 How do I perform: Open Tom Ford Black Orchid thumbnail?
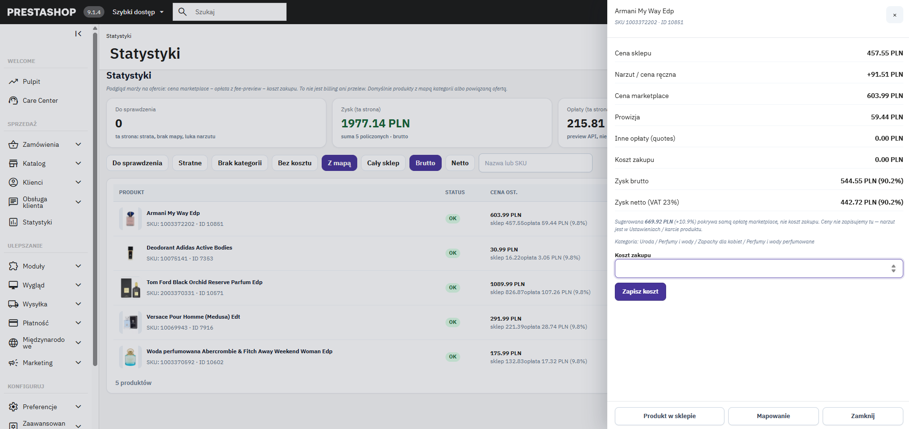pyautogui.click(x=130, y=287)
